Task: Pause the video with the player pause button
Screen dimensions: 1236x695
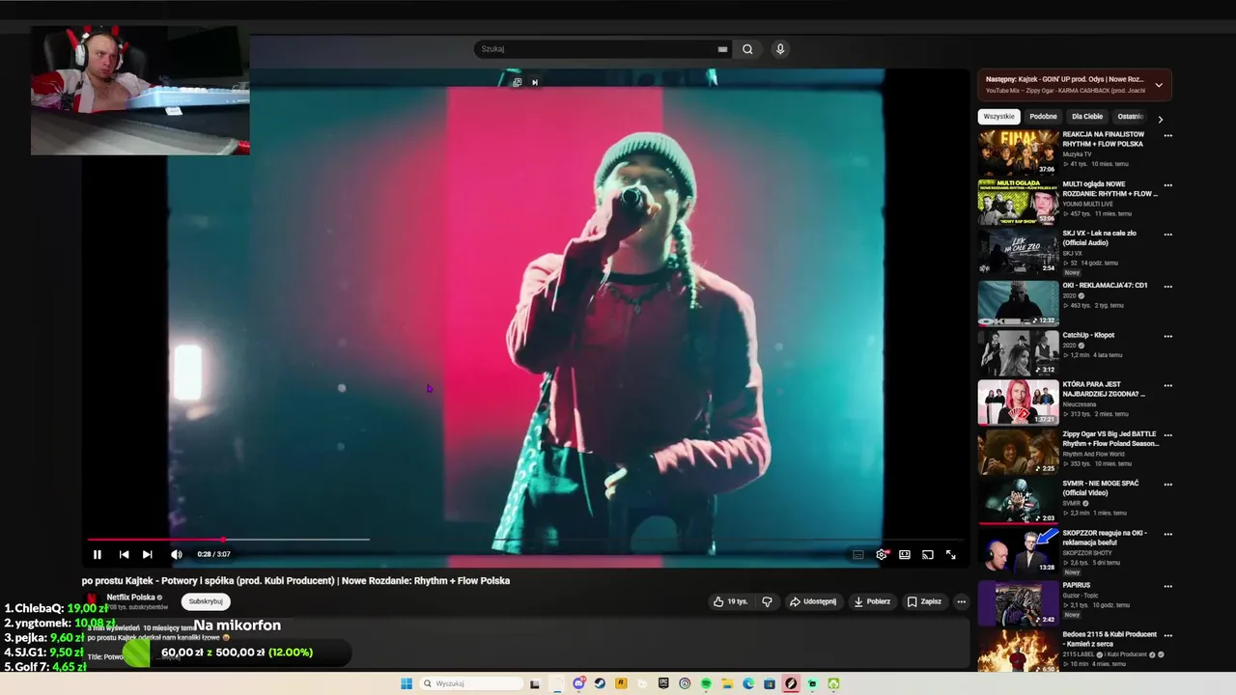Action: (x=97, y=554)
